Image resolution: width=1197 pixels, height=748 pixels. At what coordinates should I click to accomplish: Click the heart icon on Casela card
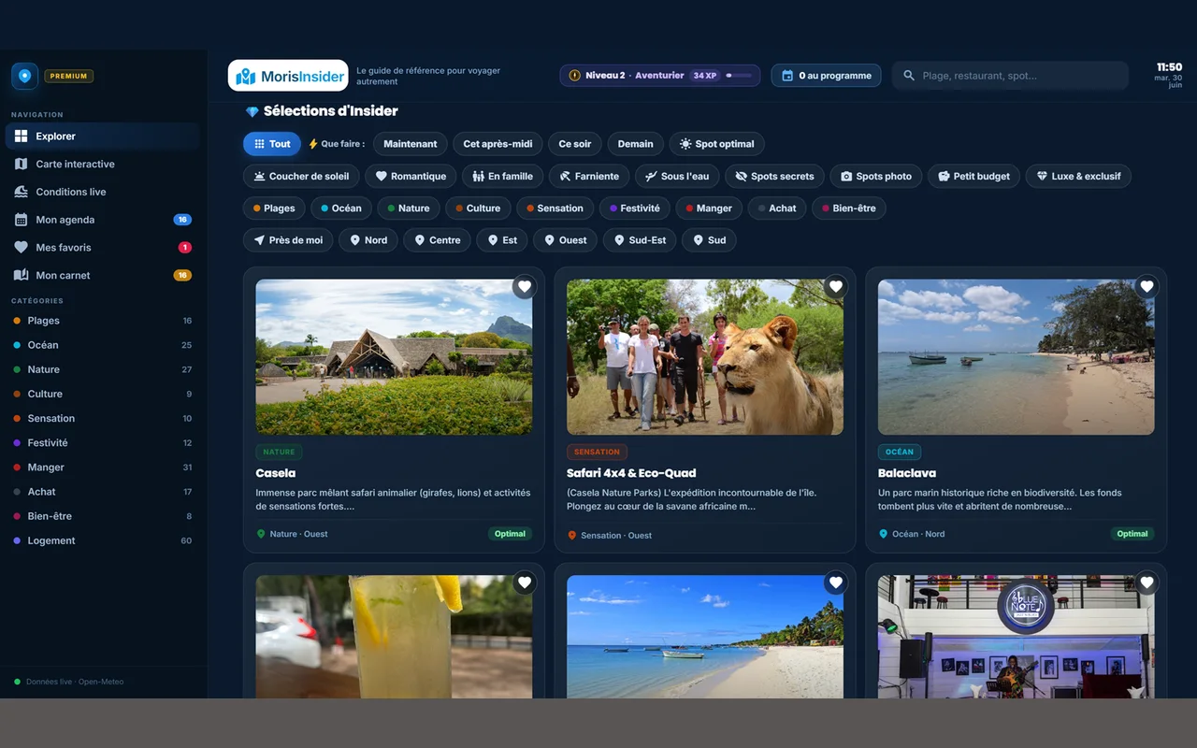(525, 287)
